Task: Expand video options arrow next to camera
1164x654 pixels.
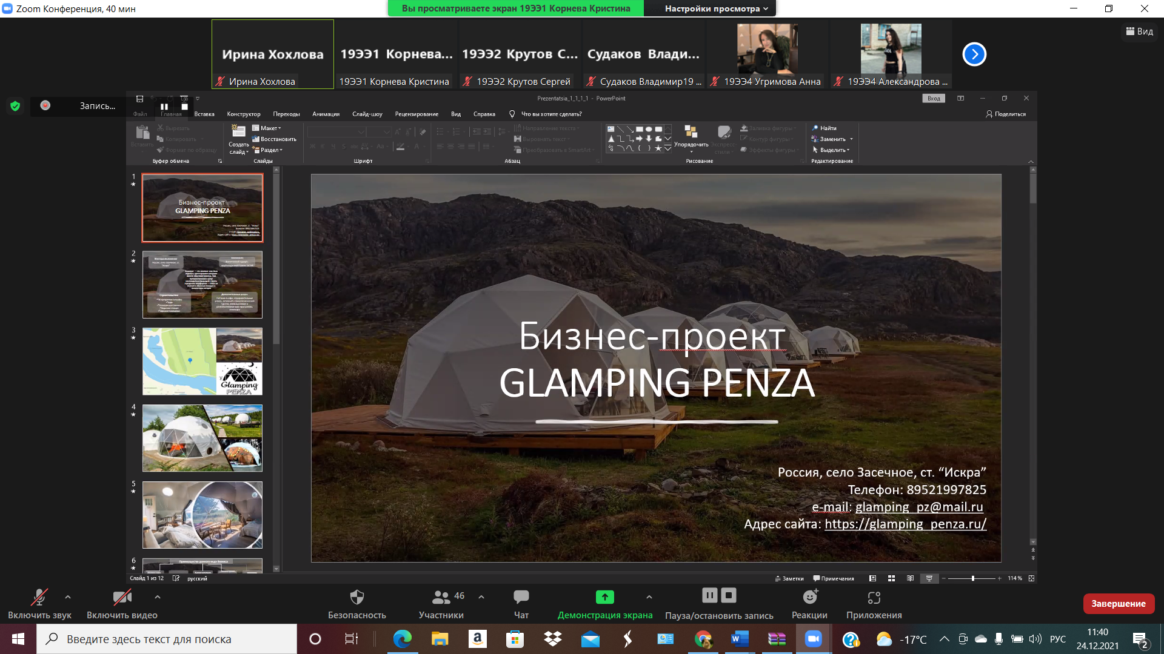Action: 158,597
